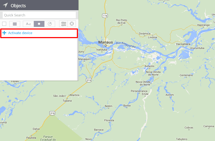Click the Perseverança town label

pos(139,91)
